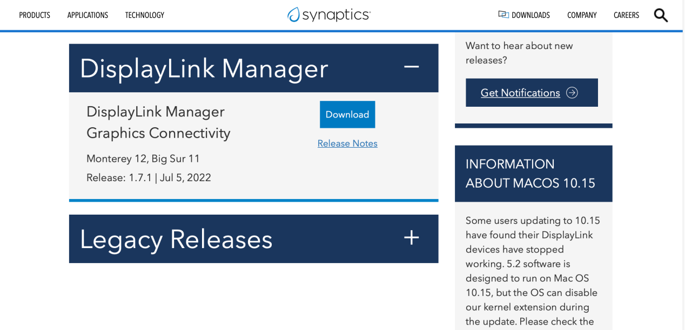Click 'Release: 1.7.1 | Jul 5, 2022' text
Screen dimensions: 685x330
click(149, 177)
